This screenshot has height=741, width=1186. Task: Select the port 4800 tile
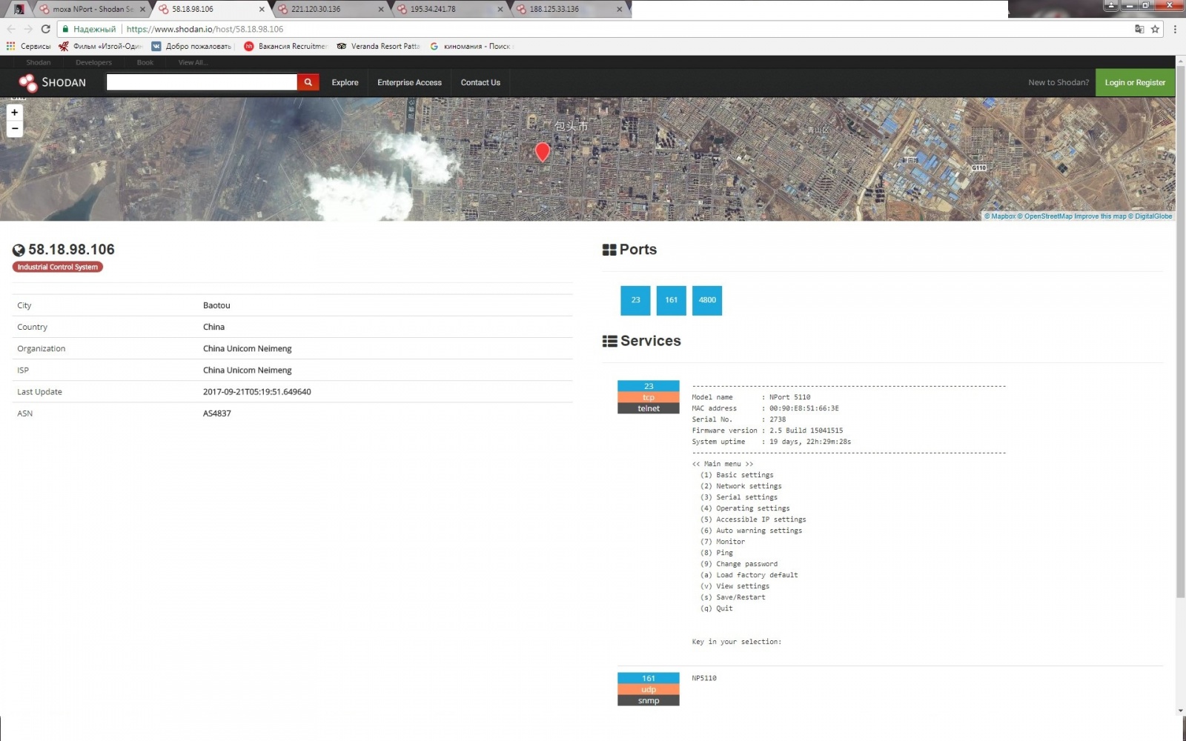[x=707, y=300]
